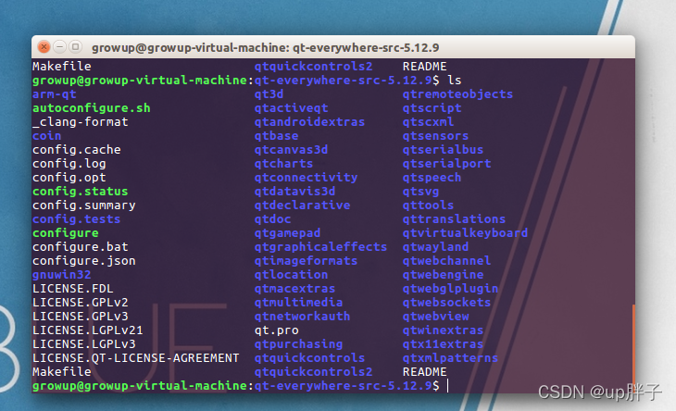Select qtmultimedia entry
Viewport: 676px width, 411px height.
click(298, 302)
